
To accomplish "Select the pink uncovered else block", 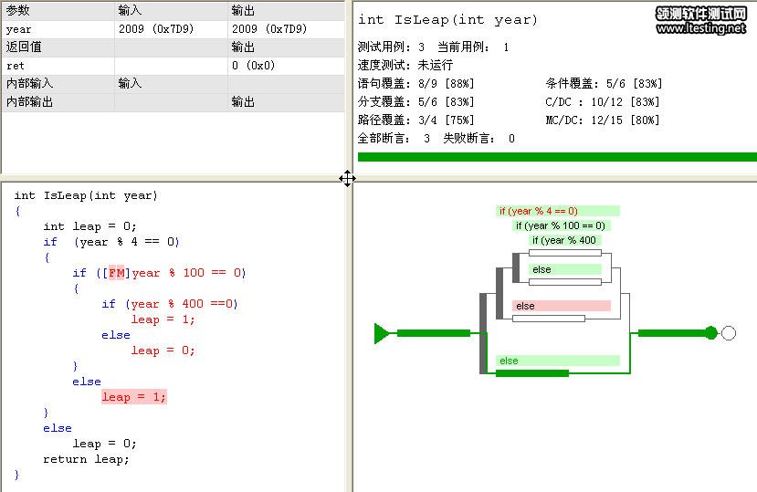I will point(561,306).
